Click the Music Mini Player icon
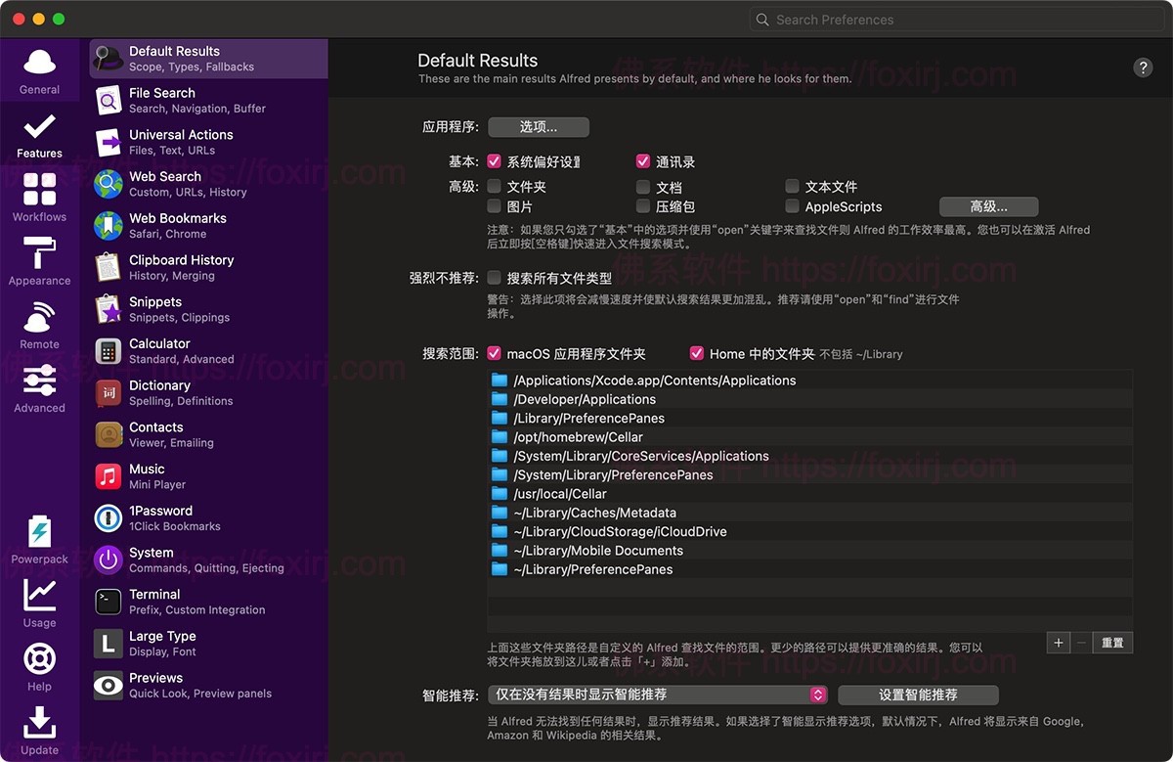The width and height of the screenshot is (1173, 762). [107, 476]
